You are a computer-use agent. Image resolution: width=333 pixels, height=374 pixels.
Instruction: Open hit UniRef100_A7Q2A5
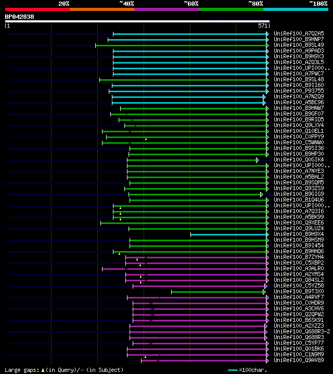click(299, 34)
